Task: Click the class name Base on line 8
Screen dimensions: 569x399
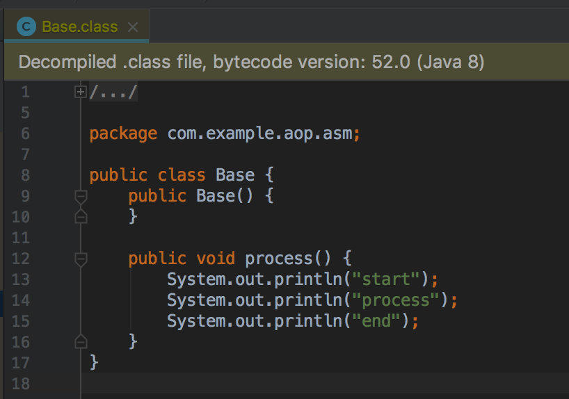Action: click(x=235, y=175)
